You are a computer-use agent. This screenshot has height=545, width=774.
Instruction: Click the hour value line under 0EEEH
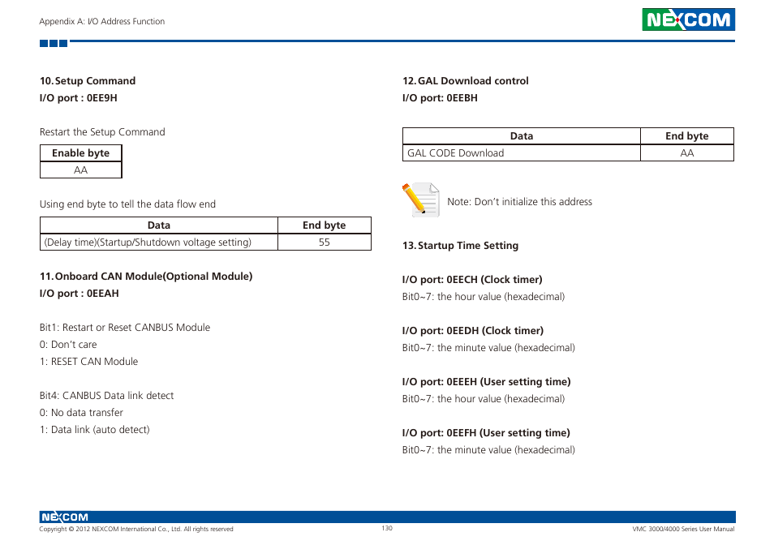tap(484, 398)
